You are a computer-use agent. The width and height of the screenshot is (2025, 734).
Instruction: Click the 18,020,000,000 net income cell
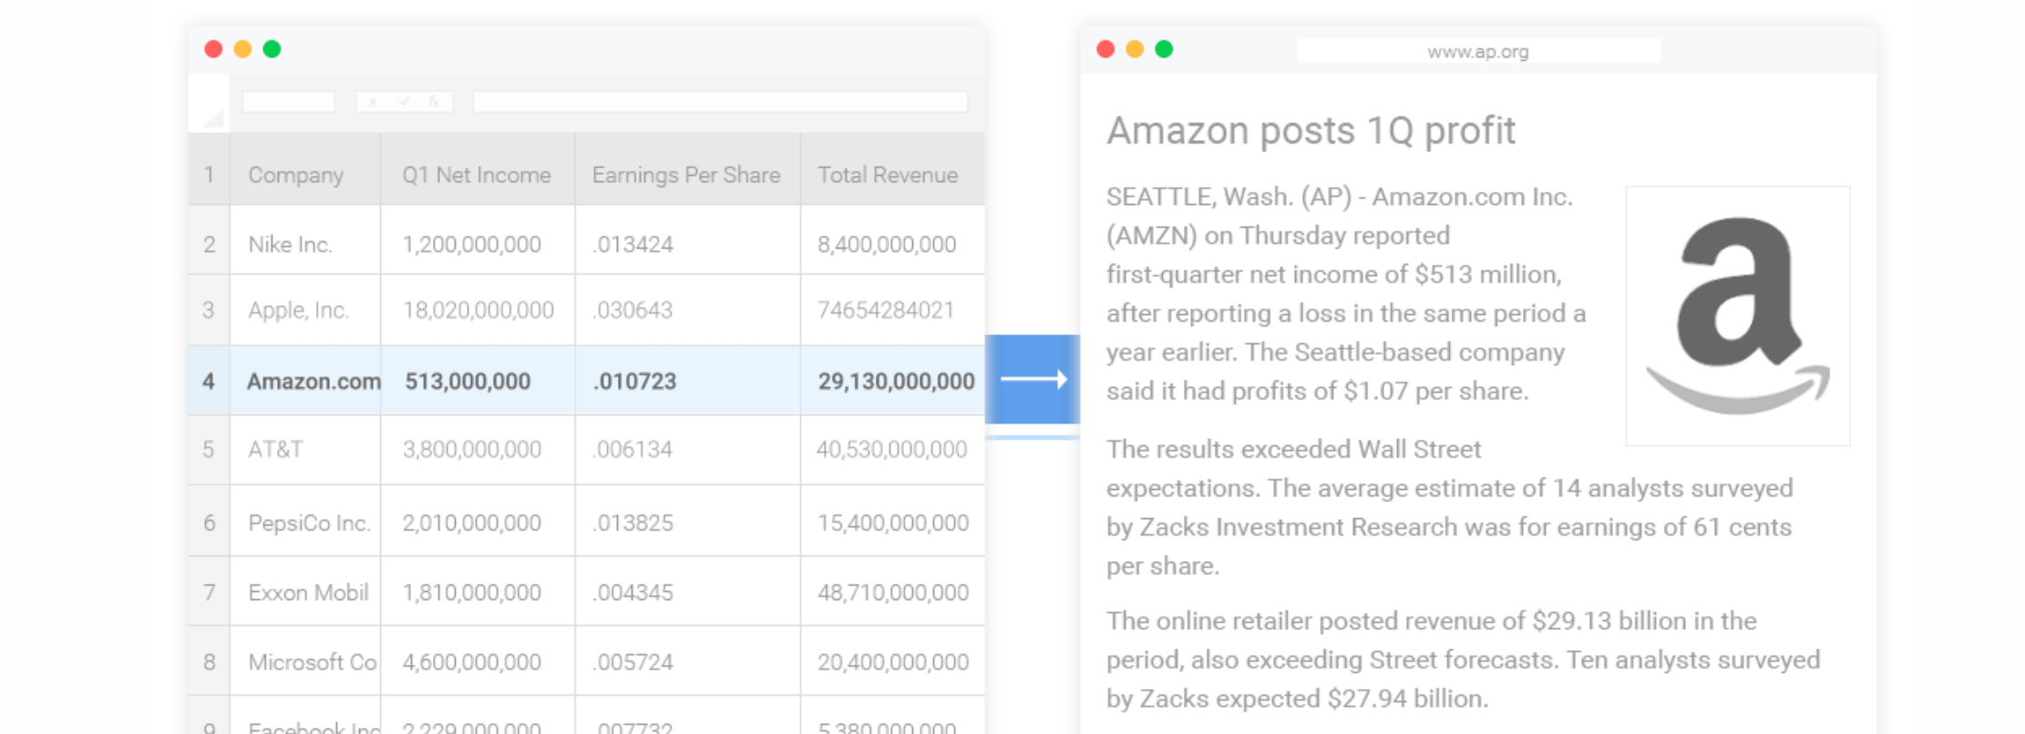[478, 311]
